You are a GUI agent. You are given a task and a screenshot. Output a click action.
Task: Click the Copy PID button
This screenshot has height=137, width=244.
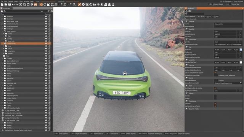click(215, 16)
